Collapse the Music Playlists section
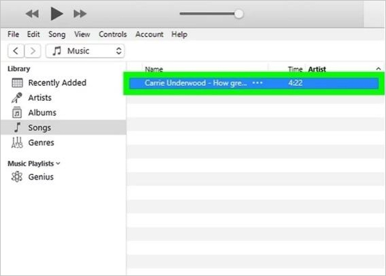386x276 pixels. 58,163
